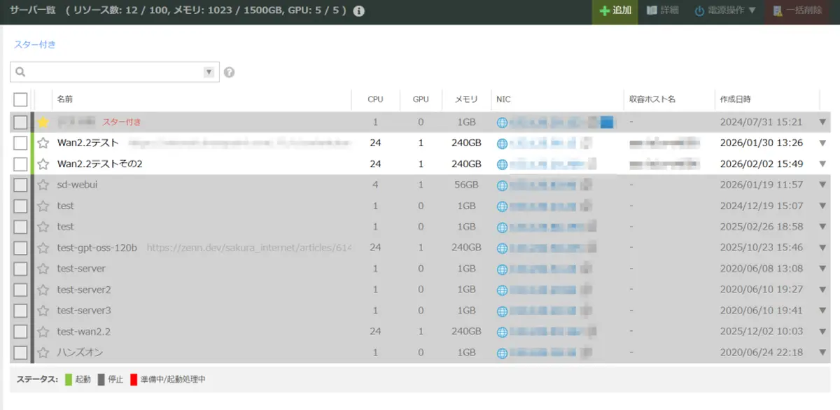
Task: Click the NIC globe icon for the starred server
Action: point(502,122)
